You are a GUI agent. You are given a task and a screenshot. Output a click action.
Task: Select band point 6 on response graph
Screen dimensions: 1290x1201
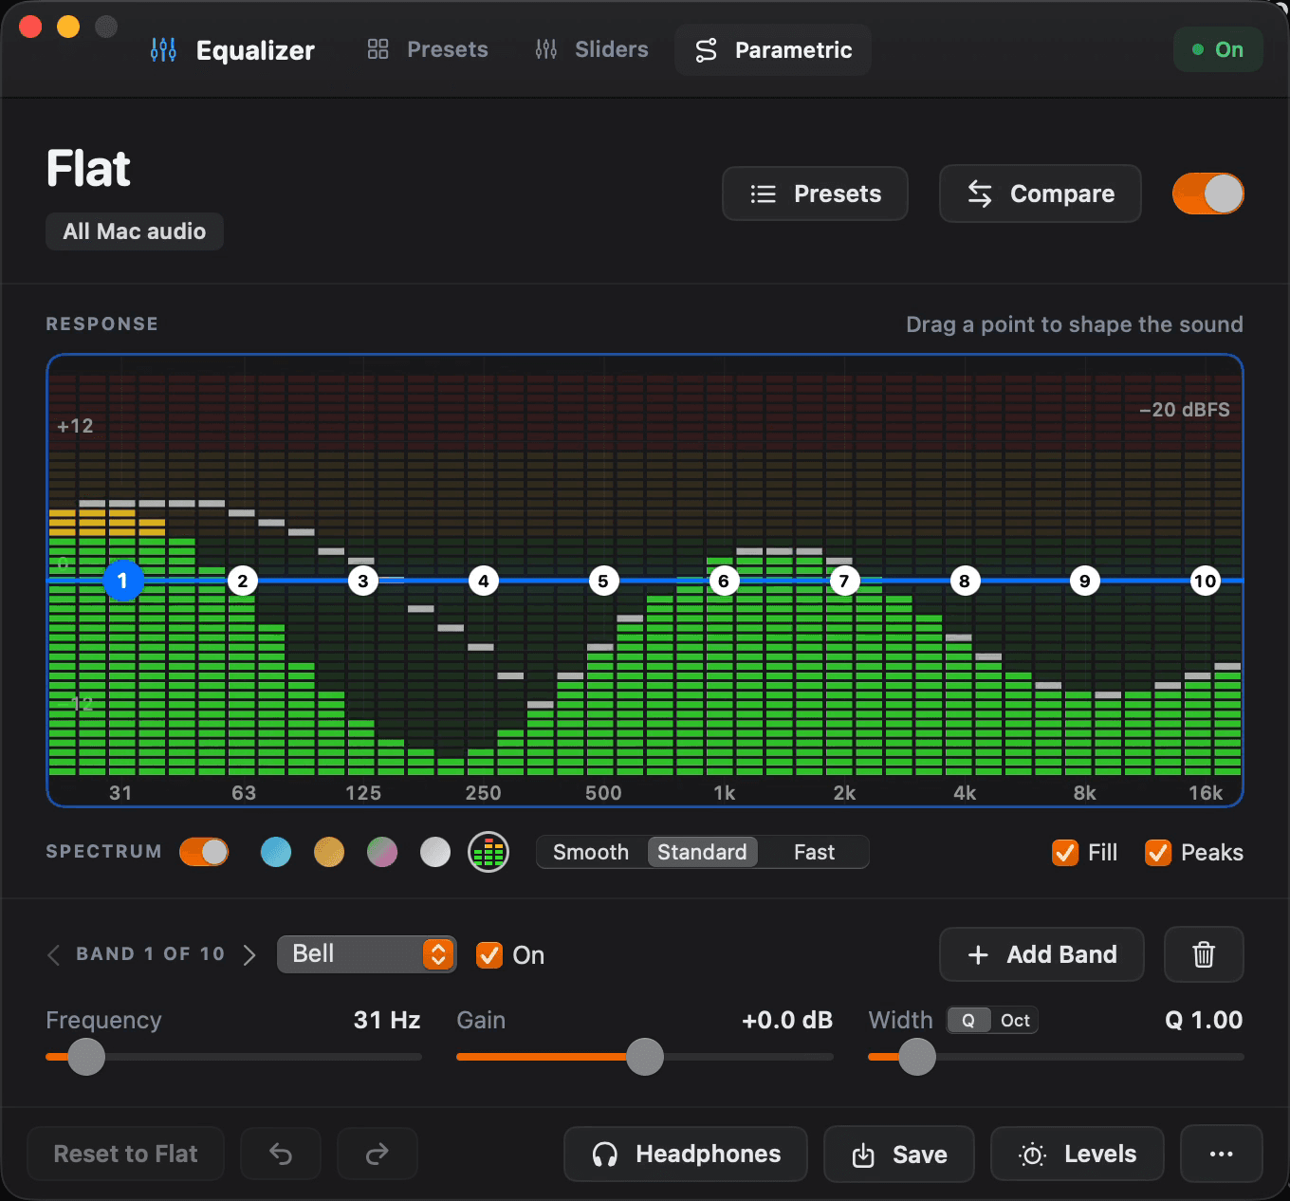724,581
